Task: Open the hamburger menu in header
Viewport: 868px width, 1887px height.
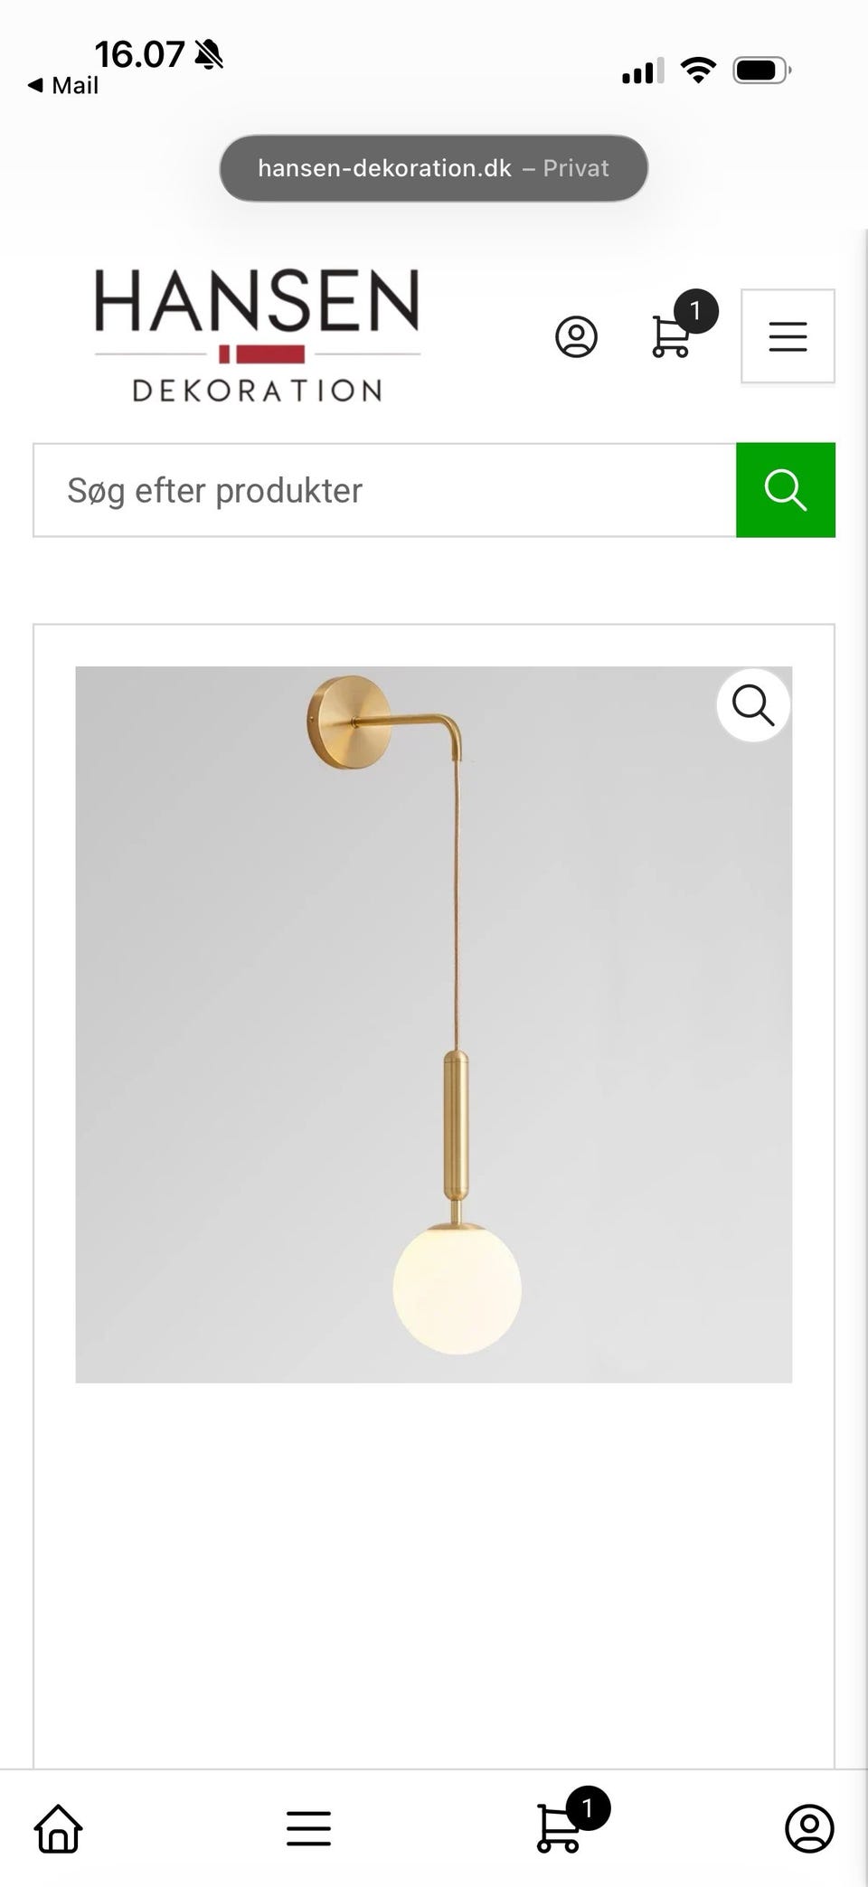Action: coord(788,336)
